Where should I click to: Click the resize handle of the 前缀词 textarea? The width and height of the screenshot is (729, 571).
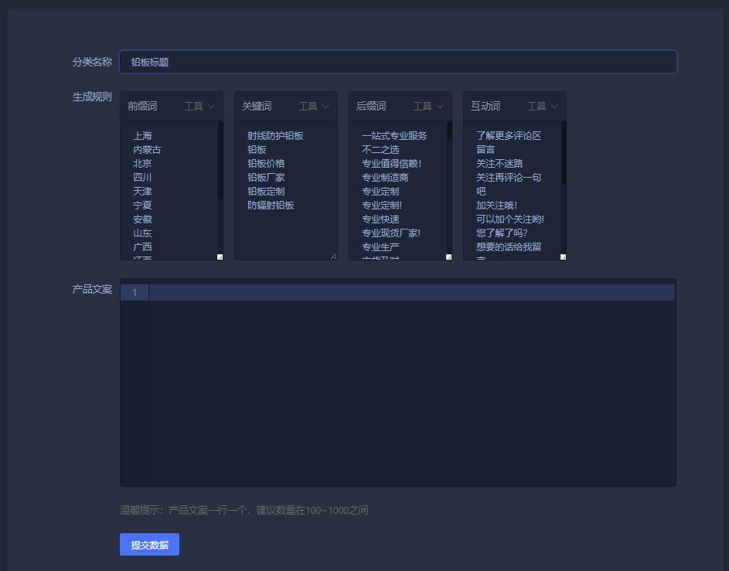pos(220,256)
